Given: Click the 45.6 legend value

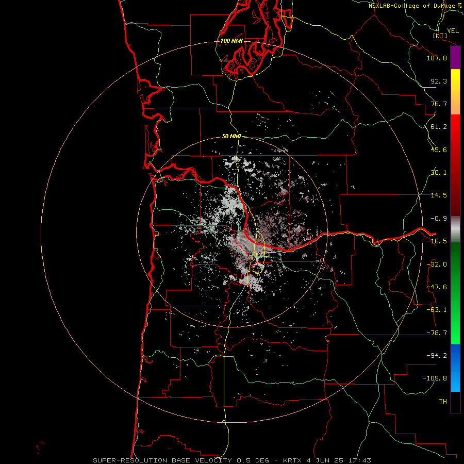Looking at the screenshot, I should [439, 150].
